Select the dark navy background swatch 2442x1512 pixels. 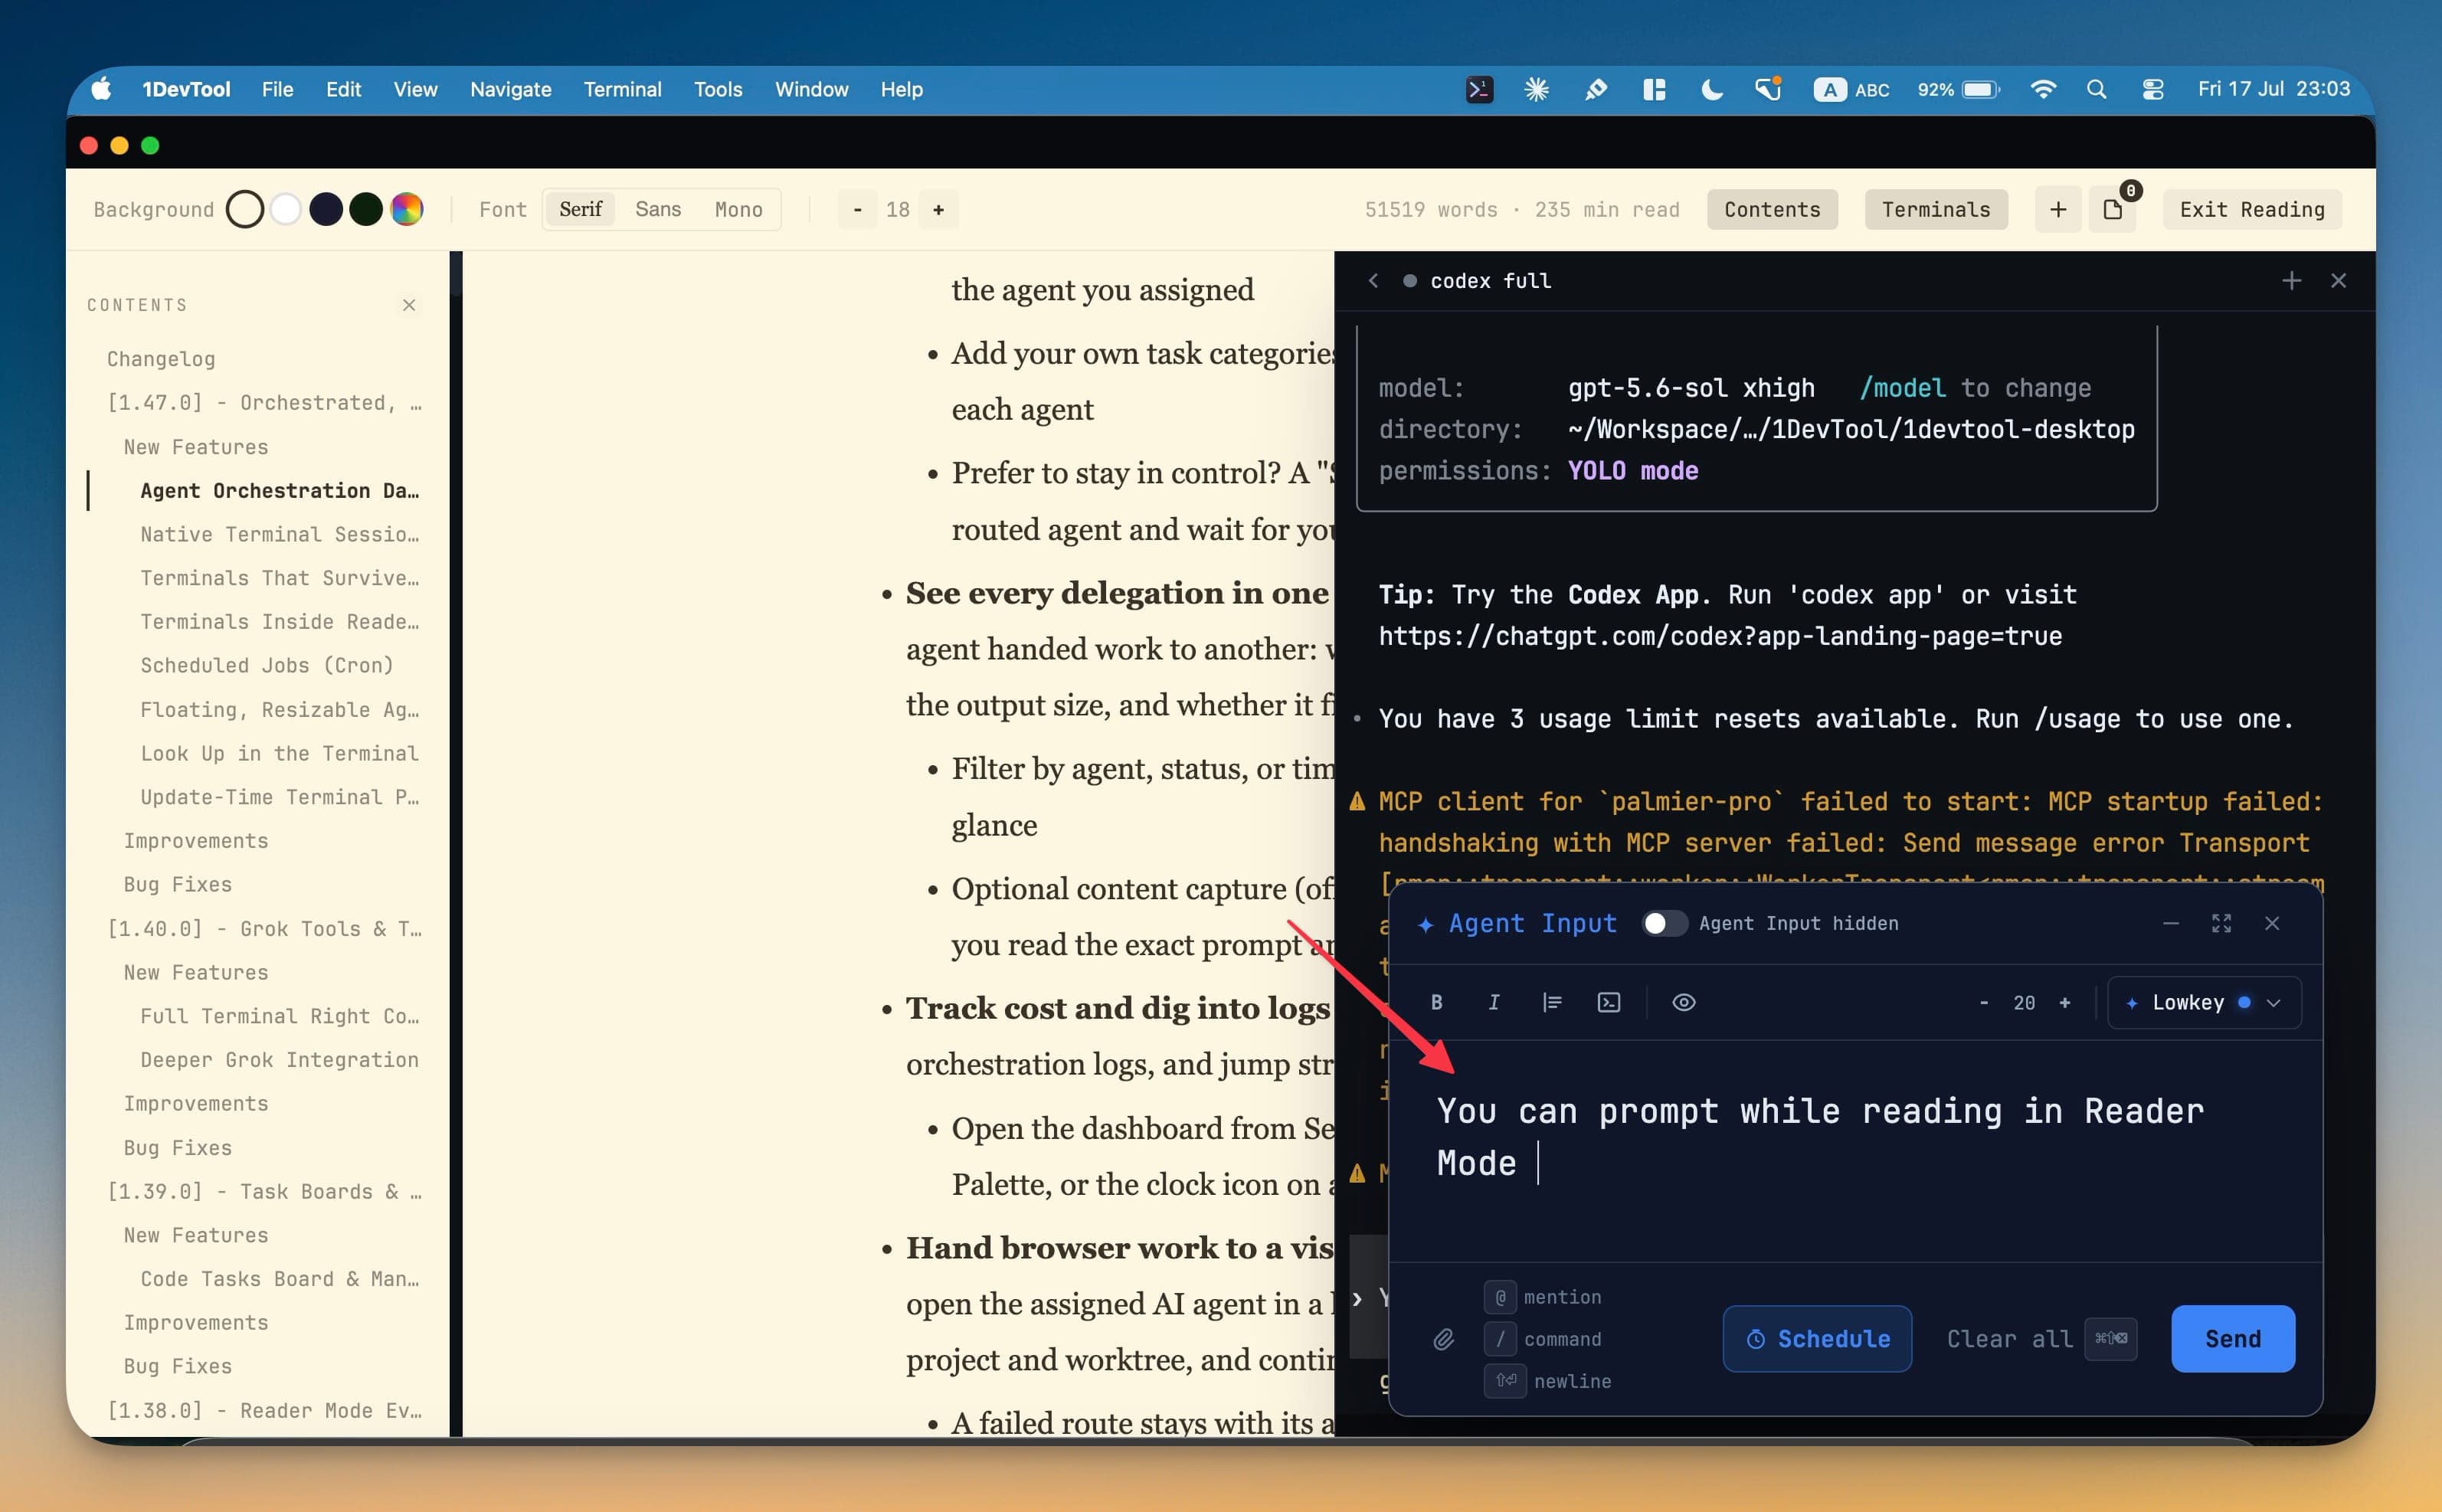coord(326,209)
